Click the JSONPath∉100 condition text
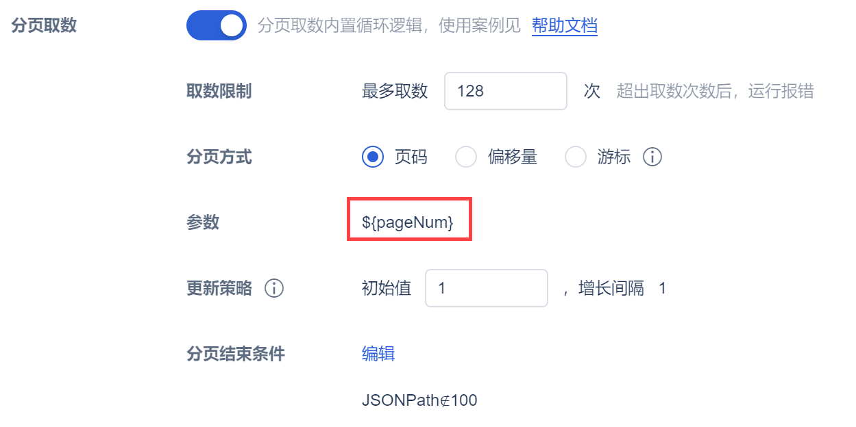The width and height of the screenshot is (856, 427). pos(419,400)
